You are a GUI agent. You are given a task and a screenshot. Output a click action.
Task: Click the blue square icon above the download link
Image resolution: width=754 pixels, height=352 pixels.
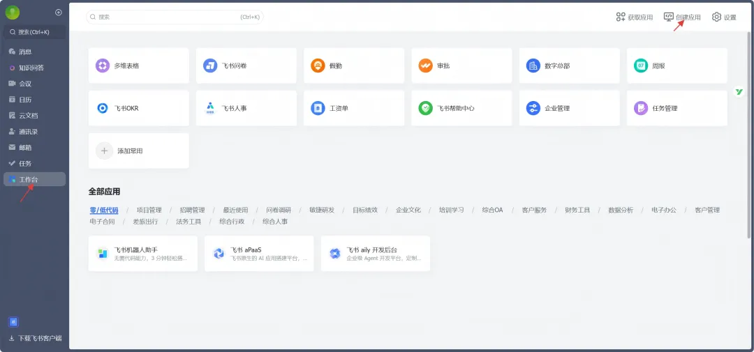coord(13,322)
